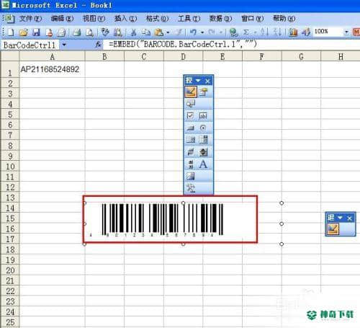
Task: Close the small Exit Design Mode toolbar
Action: (x=349, y=218)
